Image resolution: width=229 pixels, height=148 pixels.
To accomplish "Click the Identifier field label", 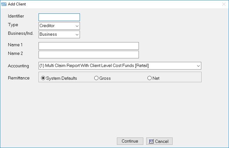I will [16, 16].
